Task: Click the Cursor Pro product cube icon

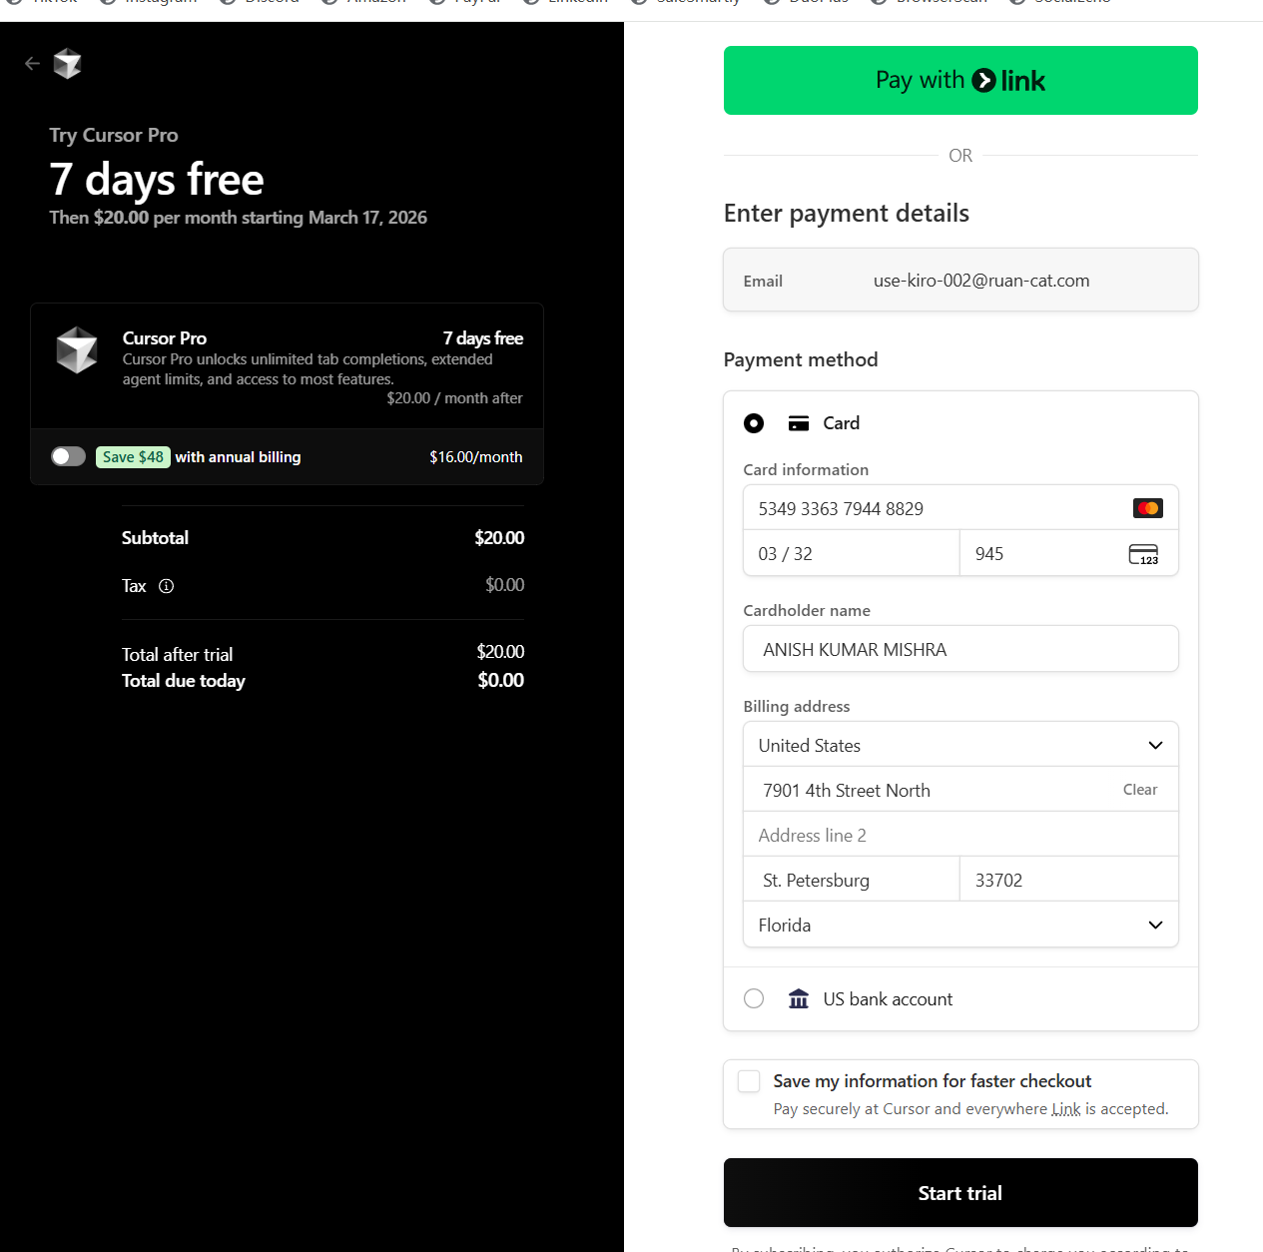Action: pyautogui.click(x=77, y=350)
